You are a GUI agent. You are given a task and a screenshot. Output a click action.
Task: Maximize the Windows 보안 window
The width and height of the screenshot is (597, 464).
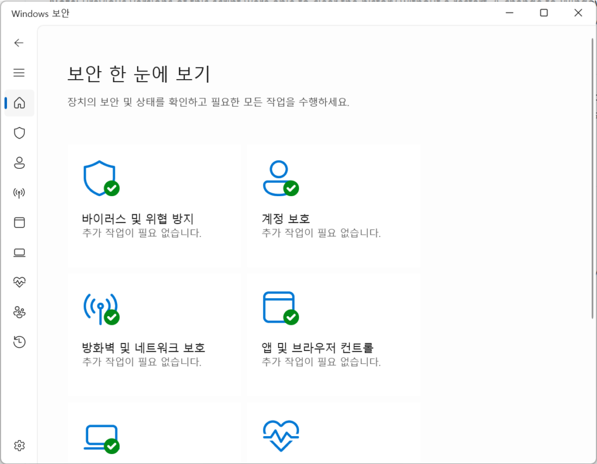[543, 13]
